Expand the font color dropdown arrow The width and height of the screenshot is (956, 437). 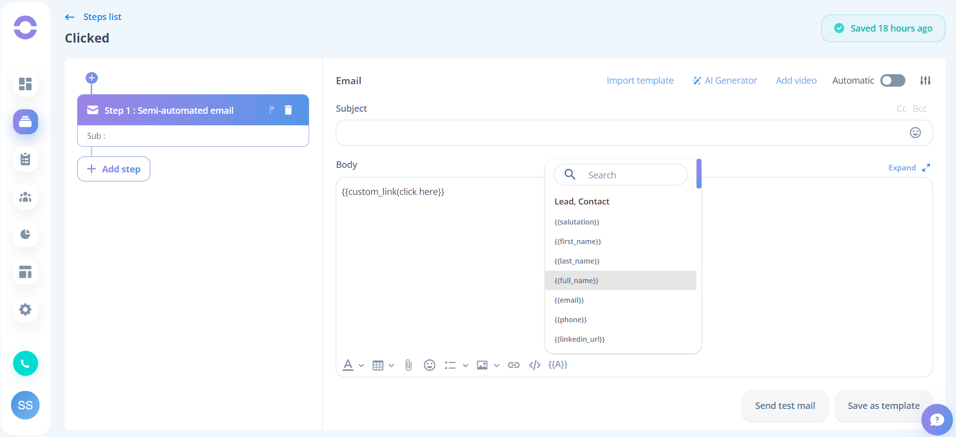coord(361,366)
